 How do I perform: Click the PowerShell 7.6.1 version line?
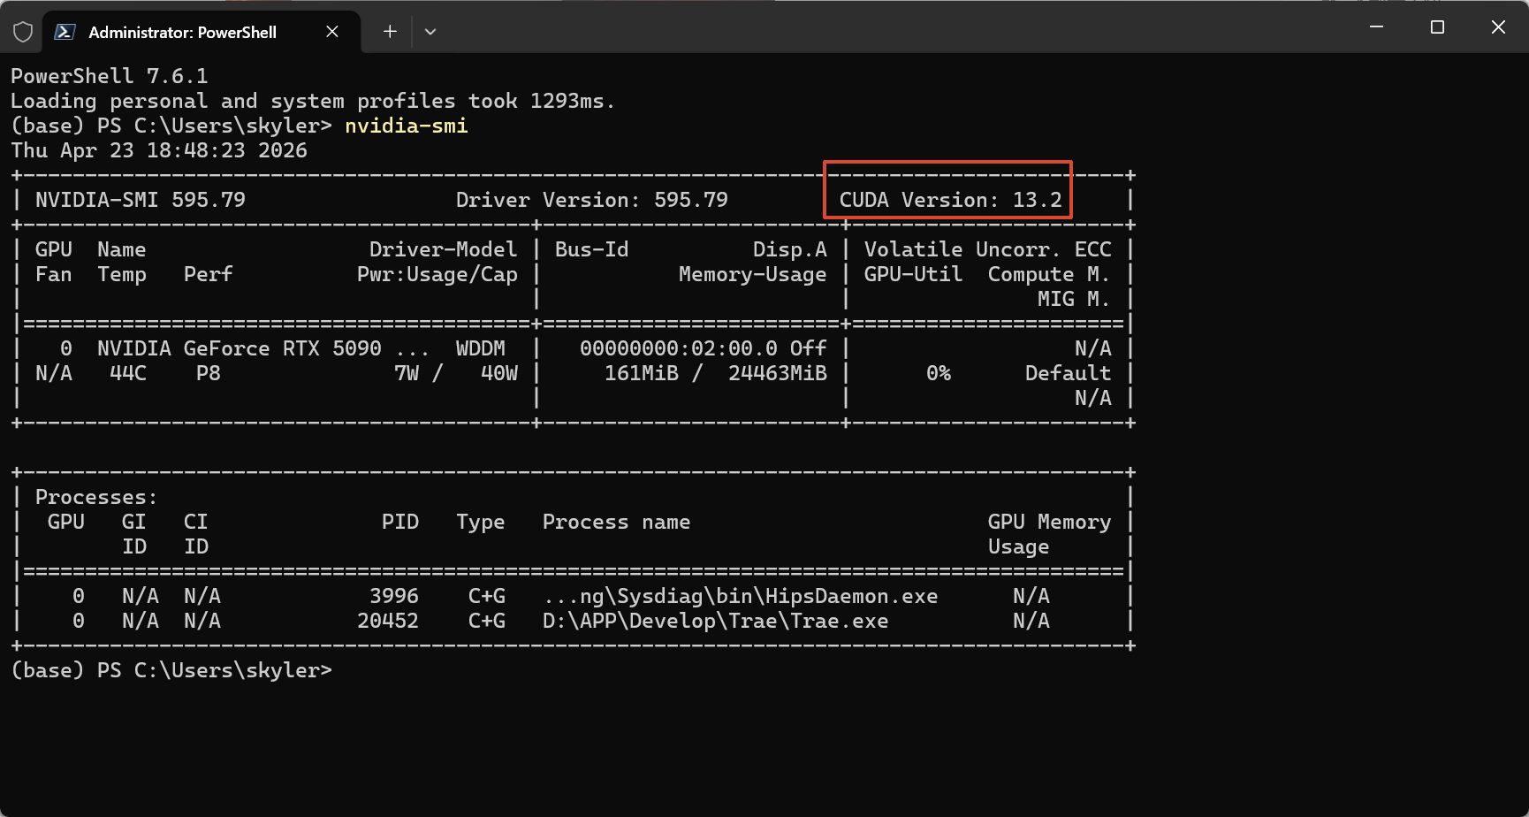110,76
